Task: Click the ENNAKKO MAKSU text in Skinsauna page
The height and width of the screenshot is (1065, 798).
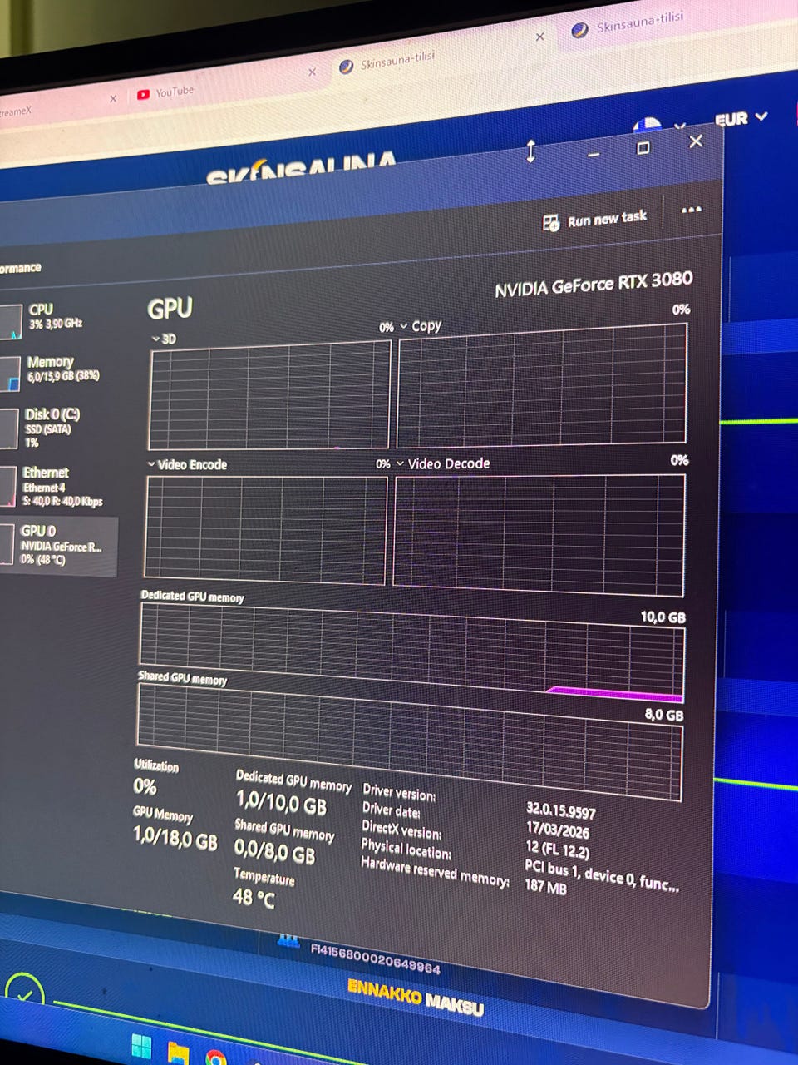Action: pyautogui.click(x=415, y=996)
